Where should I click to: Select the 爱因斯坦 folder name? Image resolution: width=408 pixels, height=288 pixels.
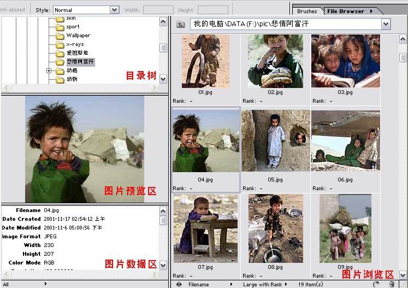(x=77, y=53)
